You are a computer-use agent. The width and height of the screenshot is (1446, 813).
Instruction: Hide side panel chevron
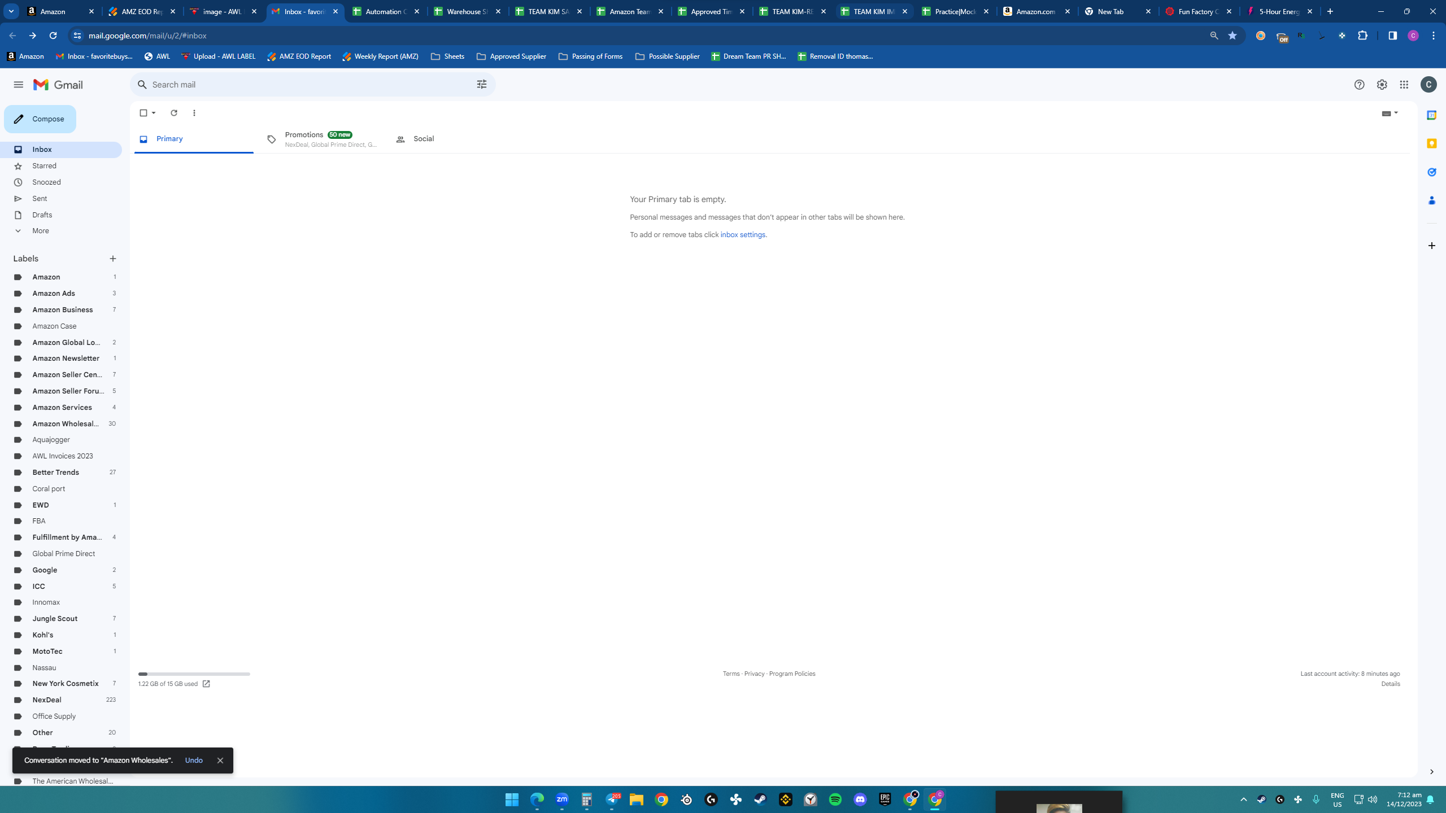[x=1431, y=772]
